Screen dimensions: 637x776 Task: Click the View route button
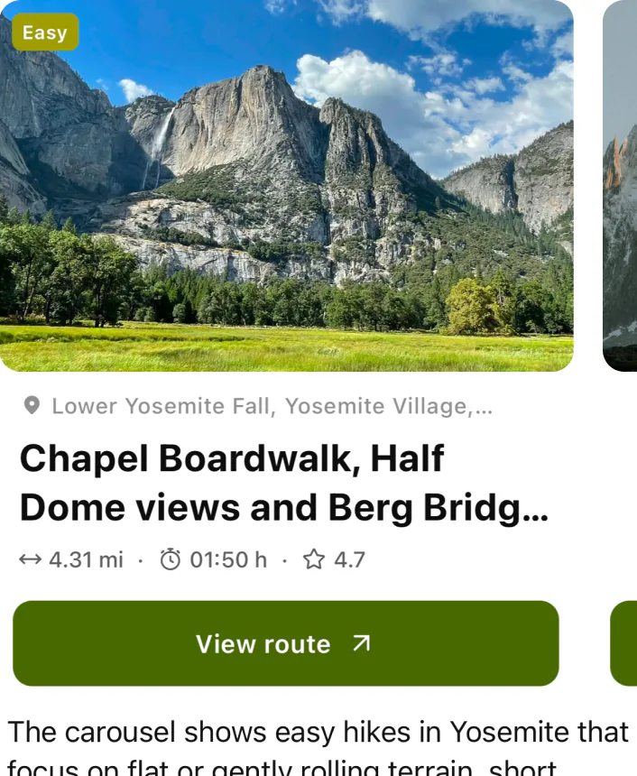(x=285, y=643)
